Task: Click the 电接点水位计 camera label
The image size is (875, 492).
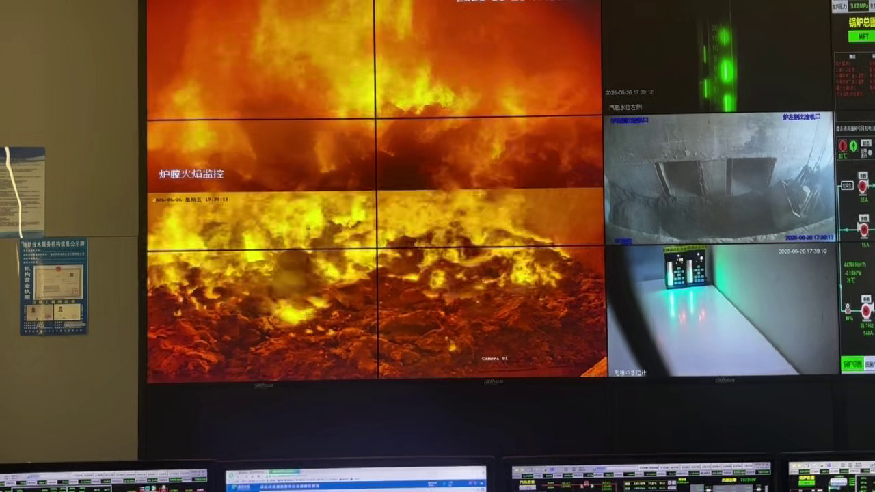Action: click(x=630, y=372)
